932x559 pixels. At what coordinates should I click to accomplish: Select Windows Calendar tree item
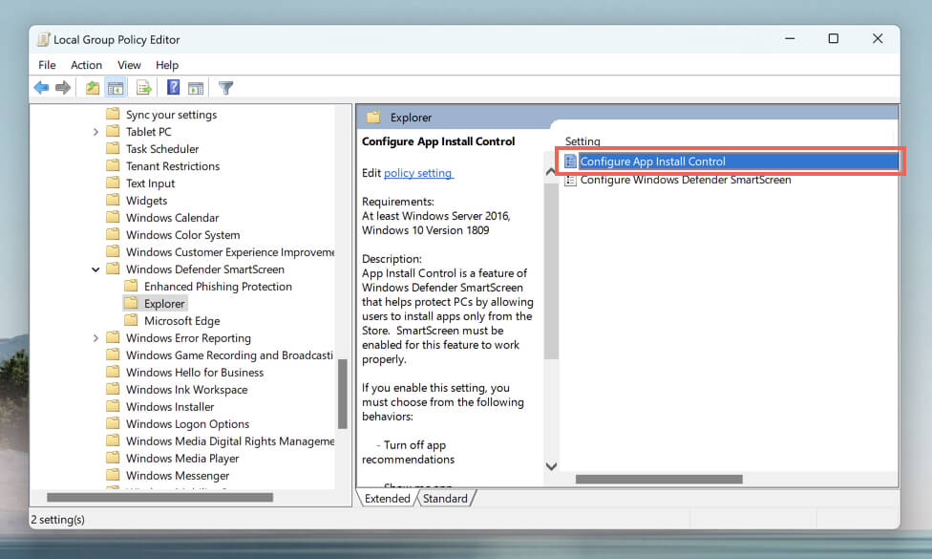point(173,218)
